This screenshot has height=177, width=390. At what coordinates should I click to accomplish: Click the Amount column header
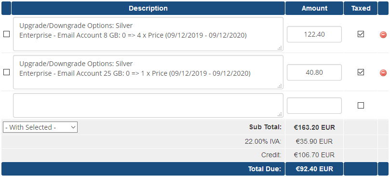point(314,8)
